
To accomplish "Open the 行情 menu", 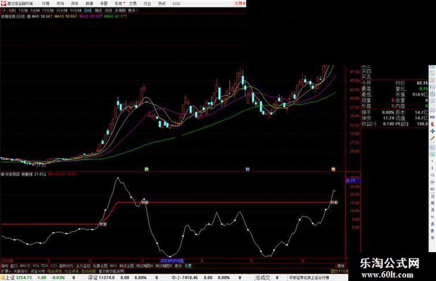I will pyautogui.click(x=45, y=4).
